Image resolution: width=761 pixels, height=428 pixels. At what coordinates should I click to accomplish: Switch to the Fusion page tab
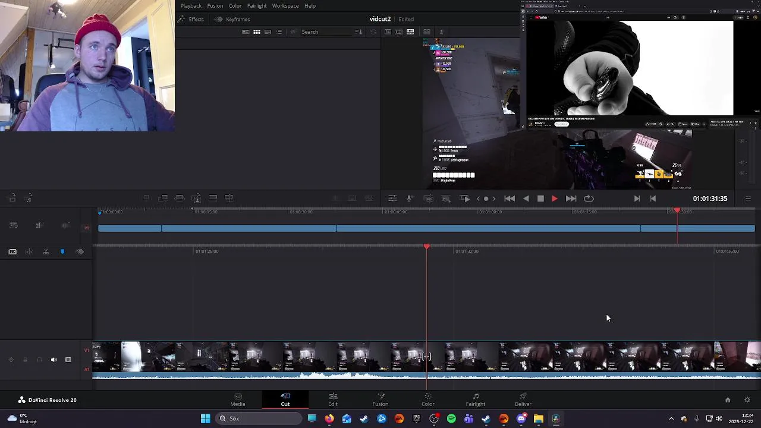[x=380, y=399]
